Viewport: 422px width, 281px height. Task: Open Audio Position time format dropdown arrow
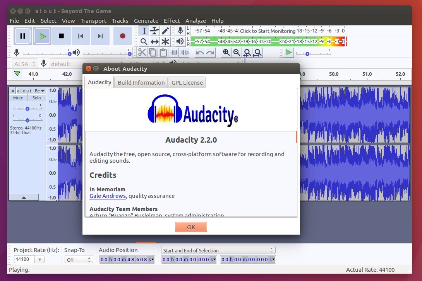153,259
